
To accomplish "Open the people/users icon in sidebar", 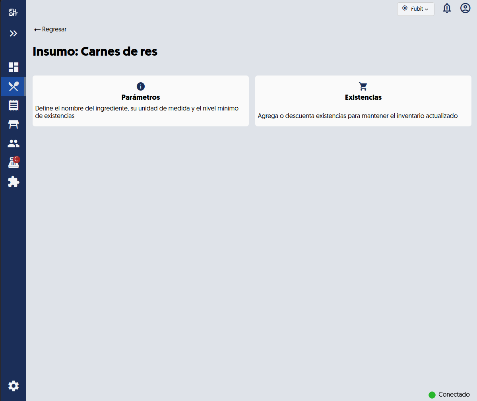I will [x=14, y=143].
